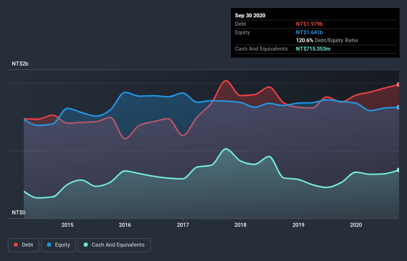Click the 2017 axis label
Screen dimensions: 407x261
pyautogui.click(x=183, y=225)
